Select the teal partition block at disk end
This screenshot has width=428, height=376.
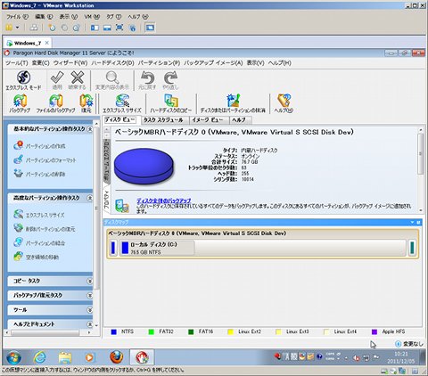(412, 248)
